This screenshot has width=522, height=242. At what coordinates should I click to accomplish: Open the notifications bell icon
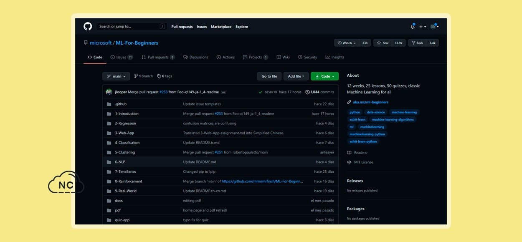[x=413, y=26]
